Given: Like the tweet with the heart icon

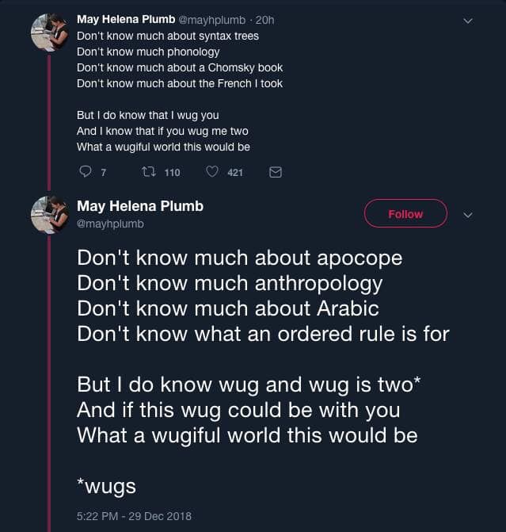Looking at the screenshot, I should [x=211, y=172].
